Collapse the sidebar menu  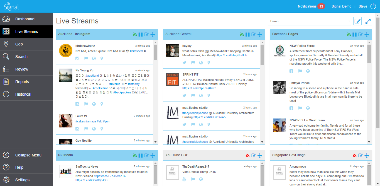(x=26, y=155)
